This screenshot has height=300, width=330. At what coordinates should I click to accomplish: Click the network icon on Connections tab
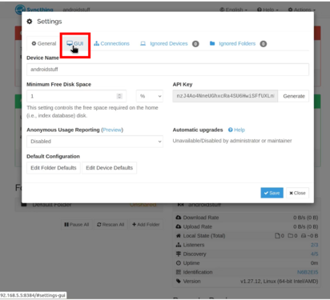tap(96, 43)
